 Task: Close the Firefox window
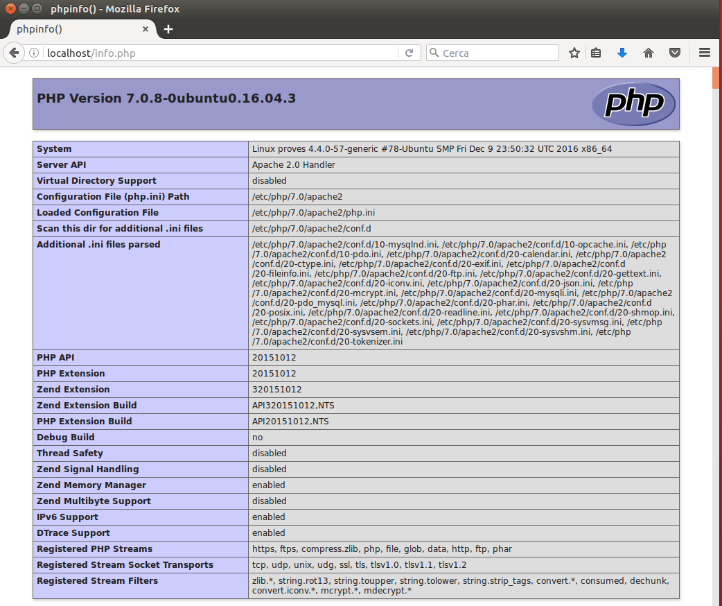[10, 8]
